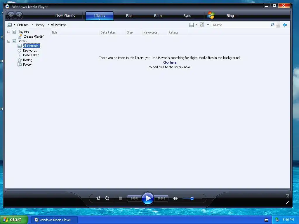The image size is (299, 224).
Task: Click Create Playlist in the tree
Action: tap(33, 36)
